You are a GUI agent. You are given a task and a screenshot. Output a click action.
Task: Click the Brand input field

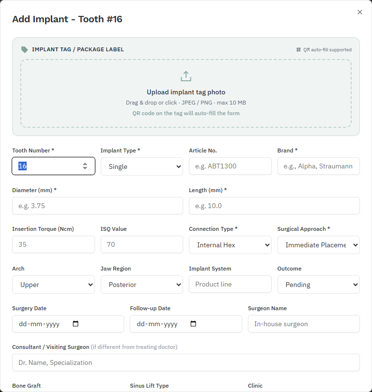click(x=318, y=166)
